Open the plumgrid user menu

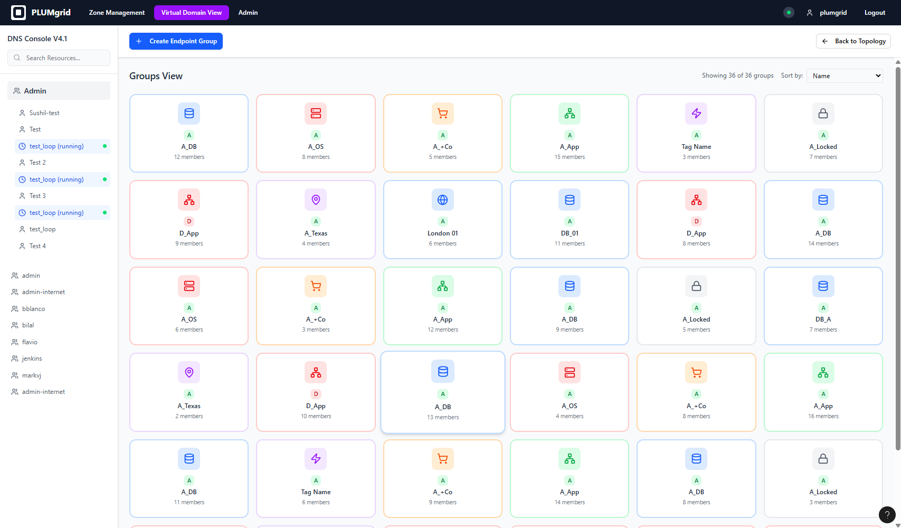pyautogui.click(x=827, y=13)
